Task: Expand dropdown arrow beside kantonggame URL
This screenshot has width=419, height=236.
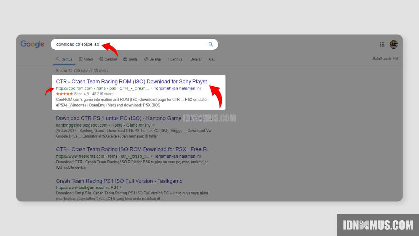Action: (153, 125)
